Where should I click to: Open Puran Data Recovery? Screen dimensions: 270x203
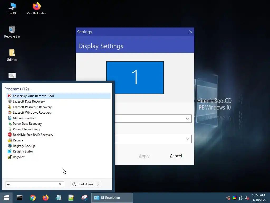[58, 124]
